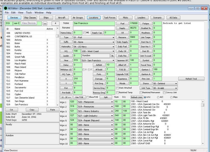
Task: Select 2357 - USA Infantry Rgt unit row
Action: [150, 121]
